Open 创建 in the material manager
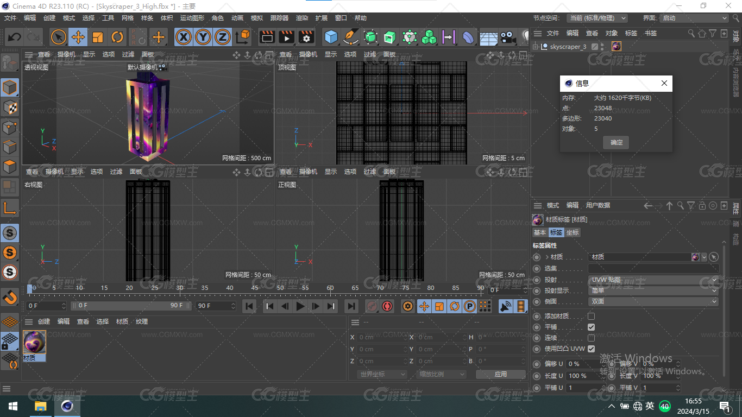 coord(44,321)
